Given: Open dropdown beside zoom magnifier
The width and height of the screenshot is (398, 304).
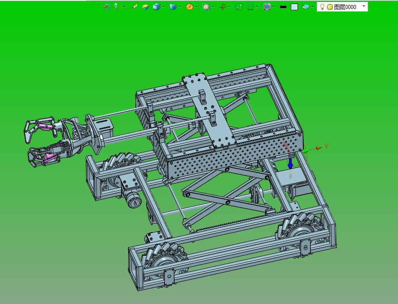Looking at the screenshot, I should point(213,7).
